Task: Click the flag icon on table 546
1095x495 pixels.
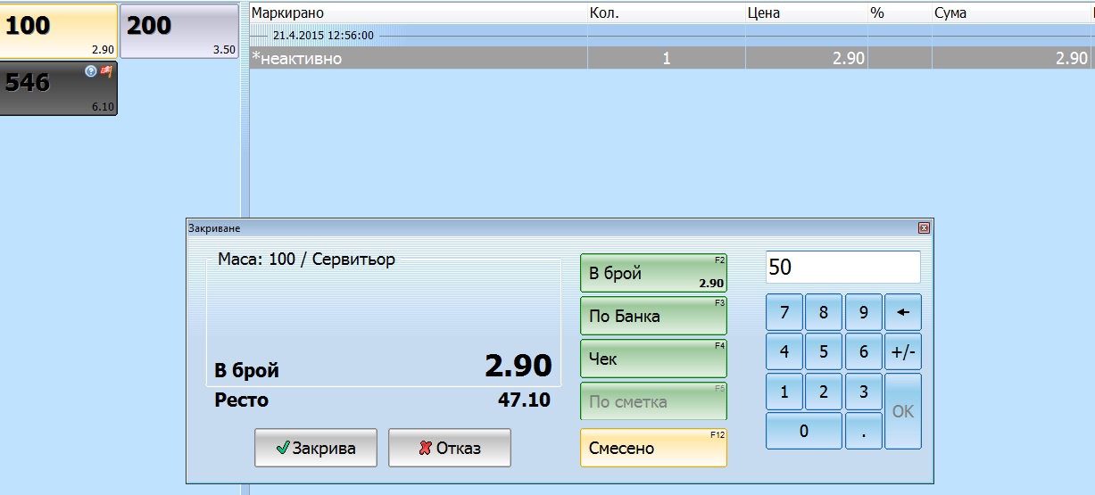Action: click(x=106, y=71)
